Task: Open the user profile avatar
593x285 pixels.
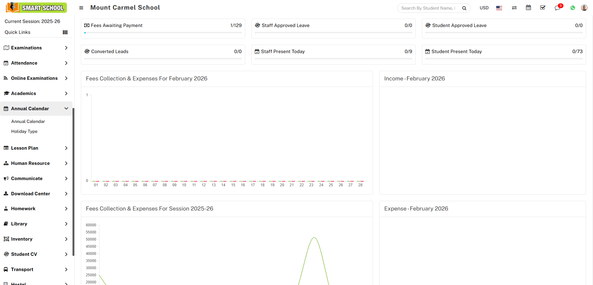Action: click(x=584, y=8)
